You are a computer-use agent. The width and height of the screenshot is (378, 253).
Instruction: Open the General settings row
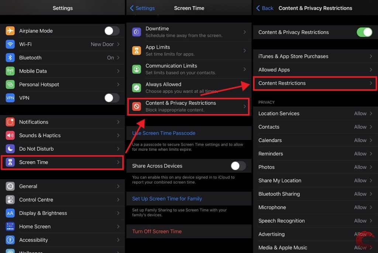[62, 186]
